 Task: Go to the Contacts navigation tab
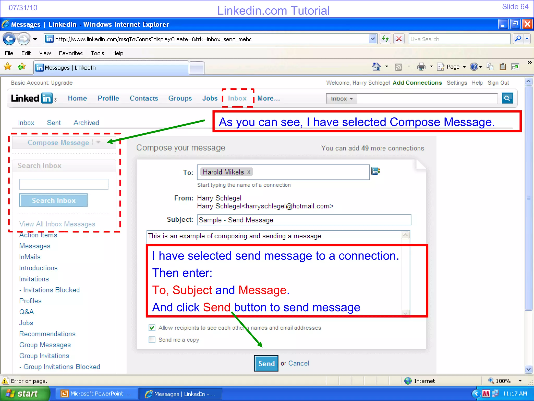(x=144, y=98)
